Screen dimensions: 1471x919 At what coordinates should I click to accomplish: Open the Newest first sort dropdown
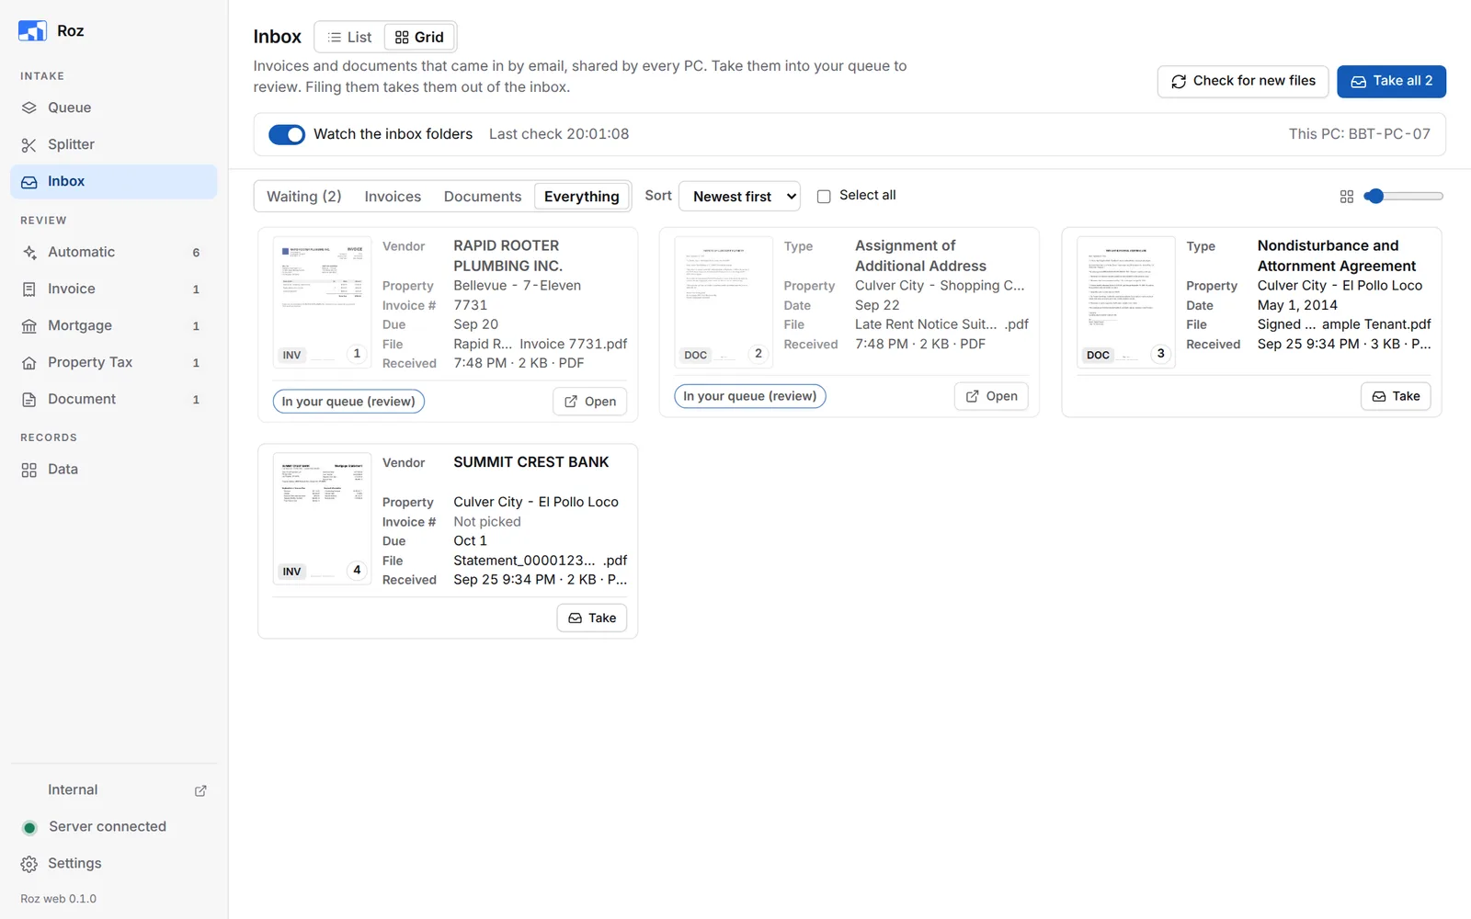[739, 196]
